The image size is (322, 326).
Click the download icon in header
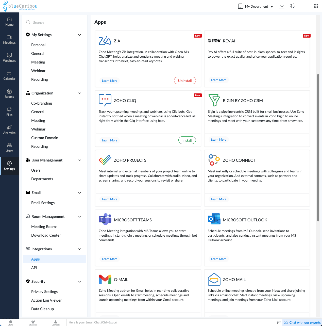(x=282, y=6)
